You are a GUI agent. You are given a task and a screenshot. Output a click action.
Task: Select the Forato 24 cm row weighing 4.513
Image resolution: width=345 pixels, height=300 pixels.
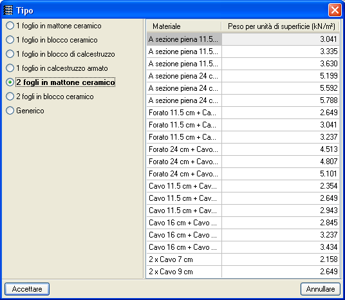click(x=243, y=149)
